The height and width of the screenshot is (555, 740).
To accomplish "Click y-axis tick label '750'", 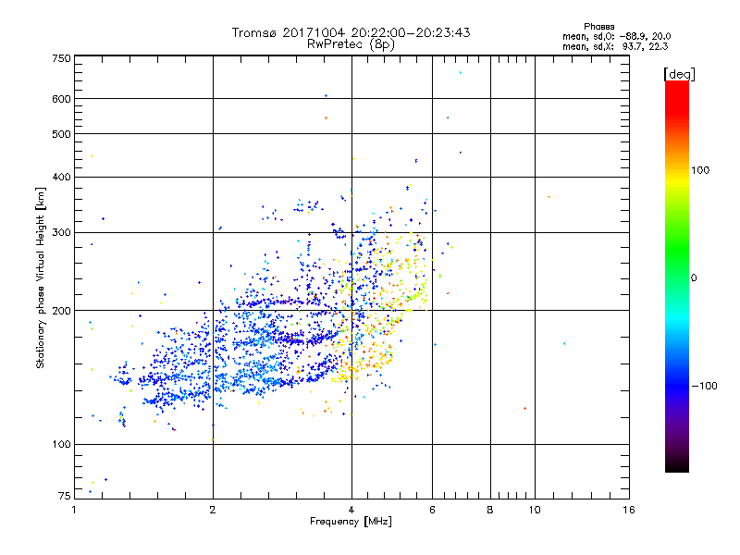I will pyautogui.click(x=61, y=58).
